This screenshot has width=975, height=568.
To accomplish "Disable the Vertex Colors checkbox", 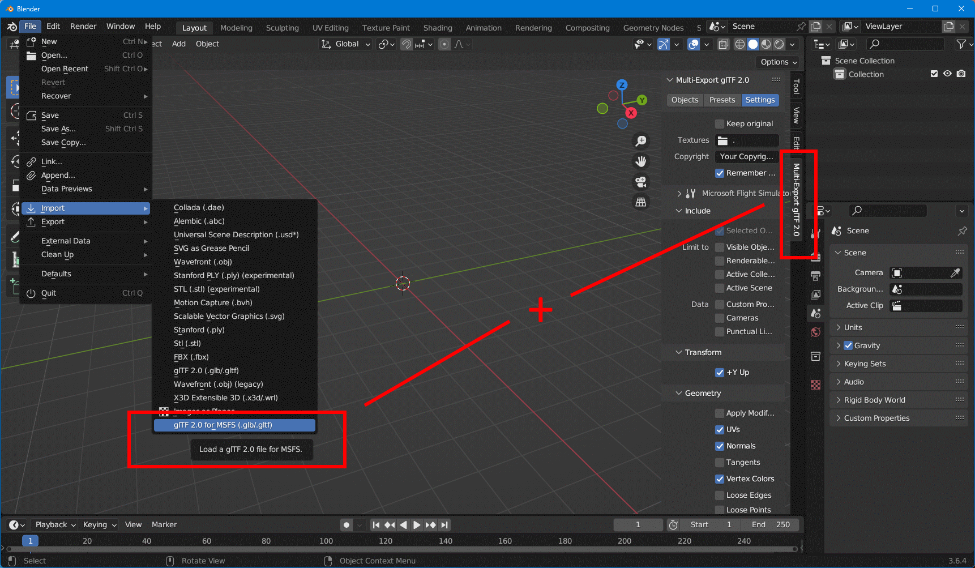I will 719,479.
